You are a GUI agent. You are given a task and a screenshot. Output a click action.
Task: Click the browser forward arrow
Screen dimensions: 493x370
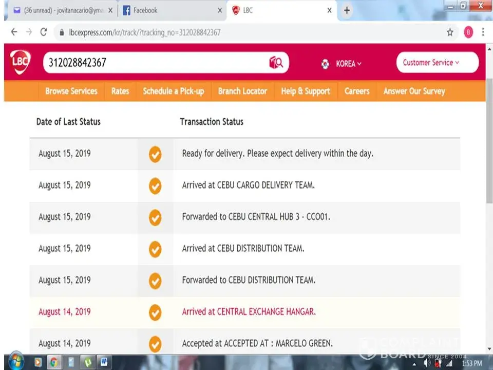pyautogui.click(x=29, y=32)
